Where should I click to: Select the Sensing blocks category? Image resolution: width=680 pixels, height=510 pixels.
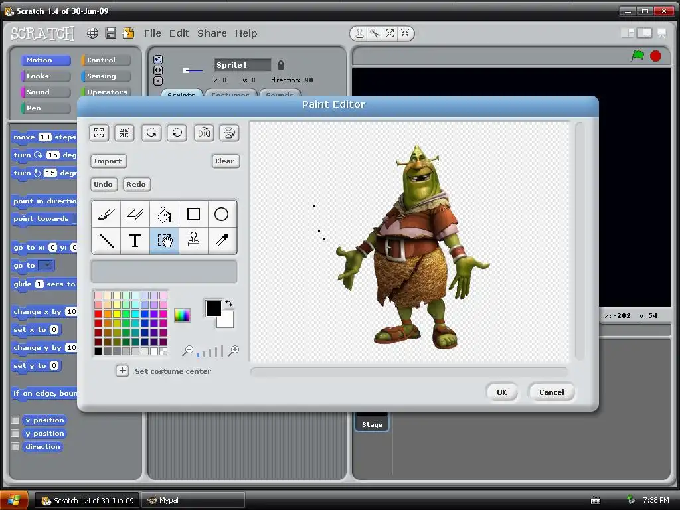[106, 76]
